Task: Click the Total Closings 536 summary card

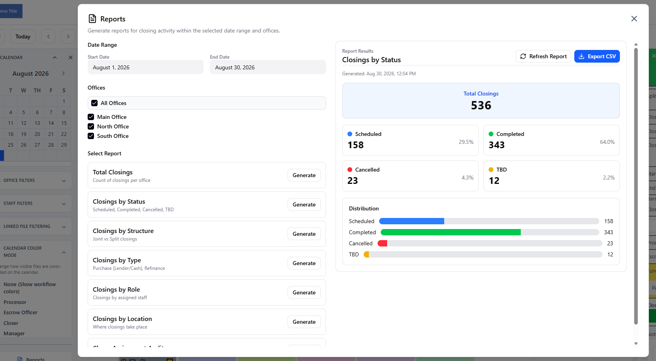Action: (481, 101)
